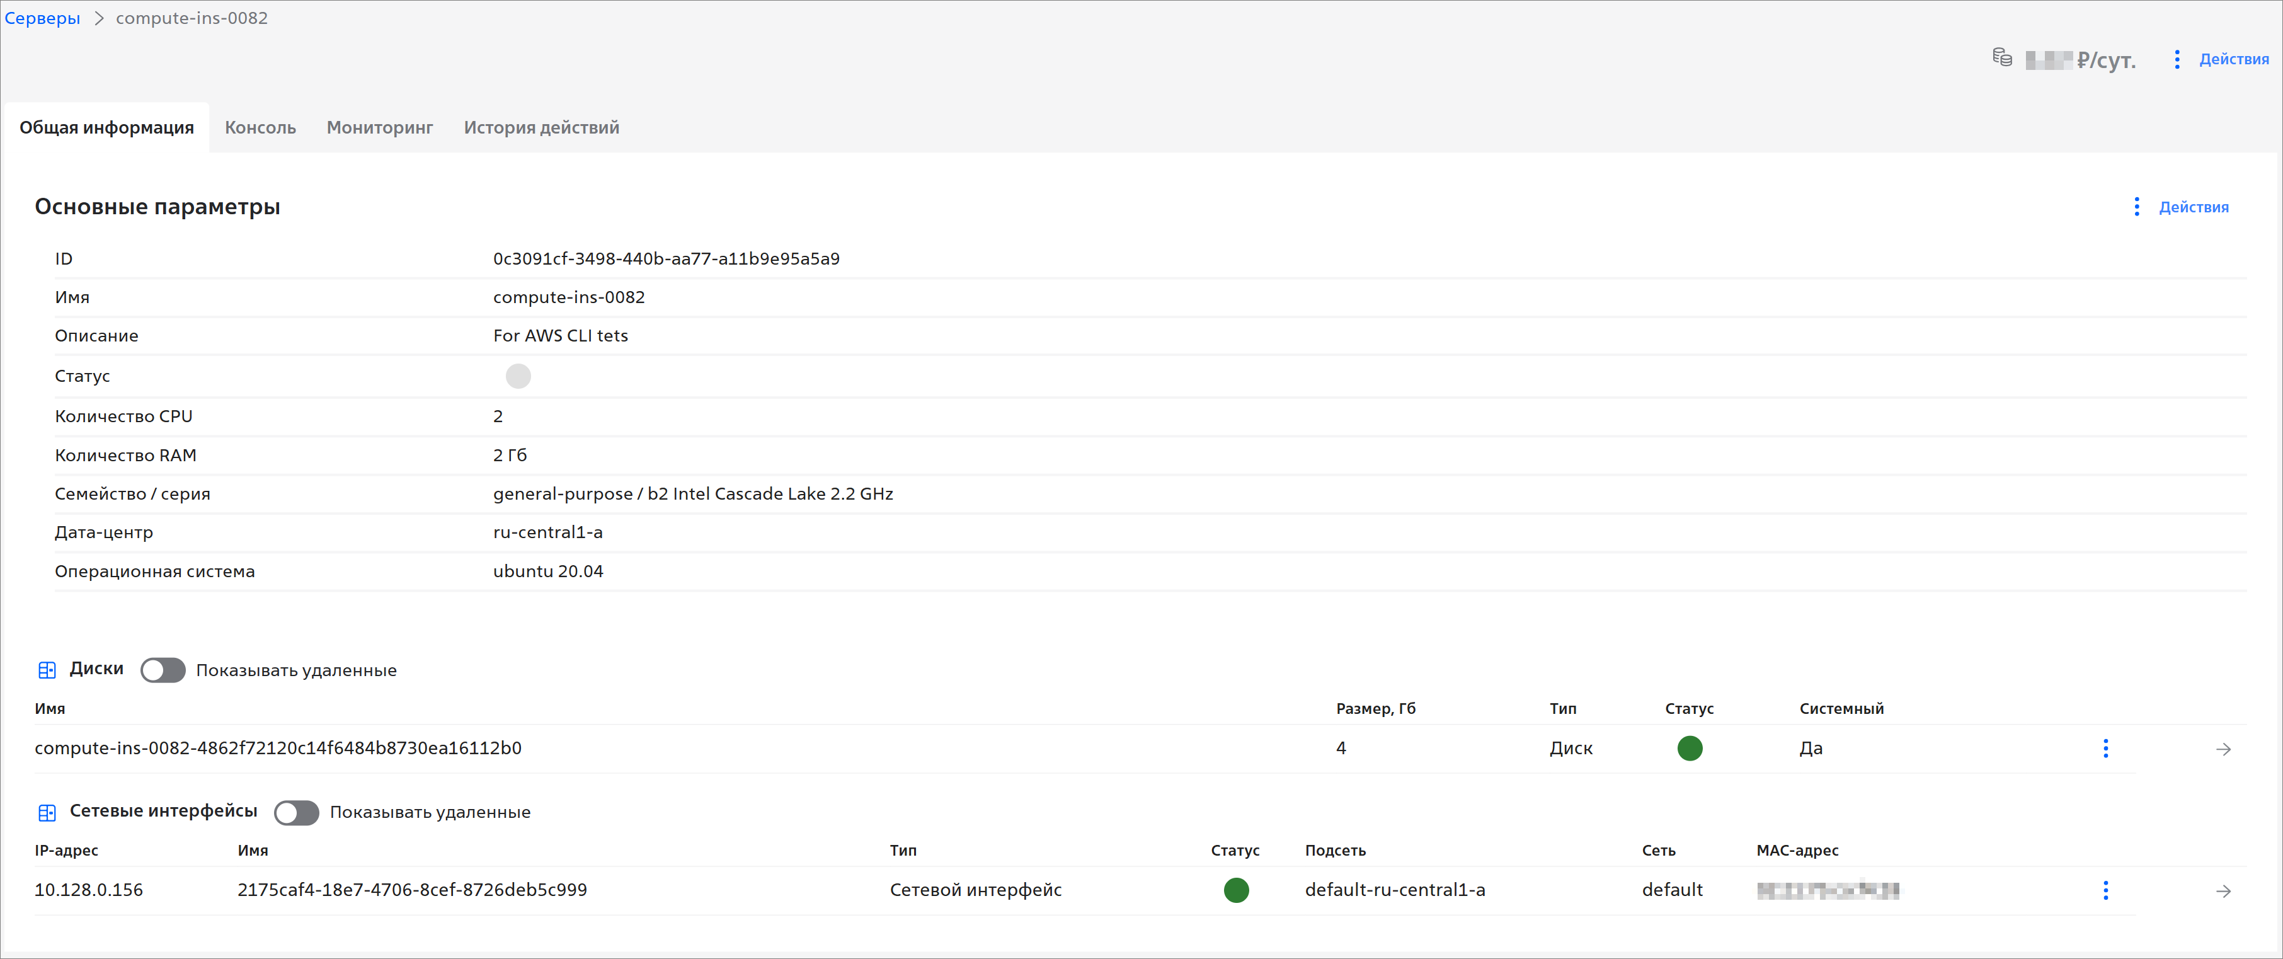Click the Network interfaces grid icon
The width and height of the screenshot is (2283, 959).
47,812
